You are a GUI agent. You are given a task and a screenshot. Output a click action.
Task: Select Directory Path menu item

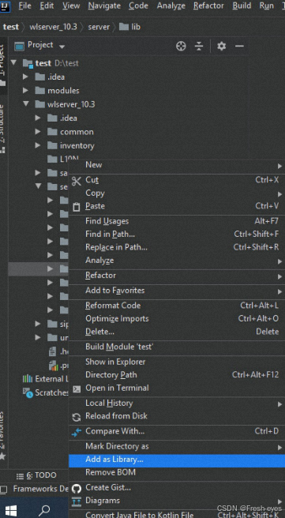pyautogui.click(x=177, y=375)
